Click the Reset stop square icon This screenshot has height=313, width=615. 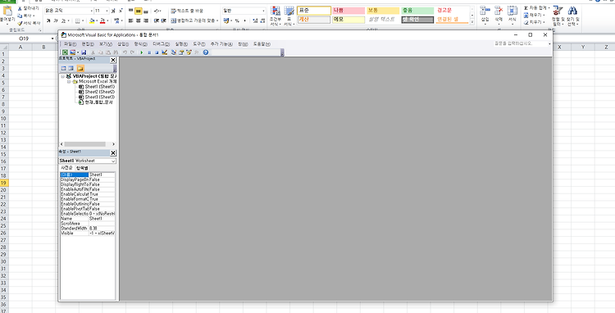click(x=157, y=52)
